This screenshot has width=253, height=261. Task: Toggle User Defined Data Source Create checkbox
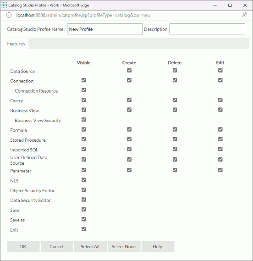(x=129, y=160)
